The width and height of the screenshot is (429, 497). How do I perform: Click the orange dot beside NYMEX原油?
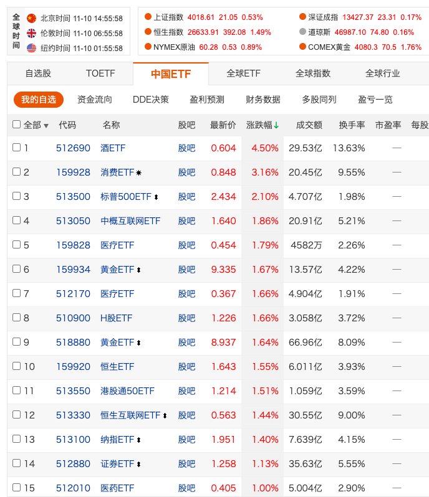click(x=148, y=47)
